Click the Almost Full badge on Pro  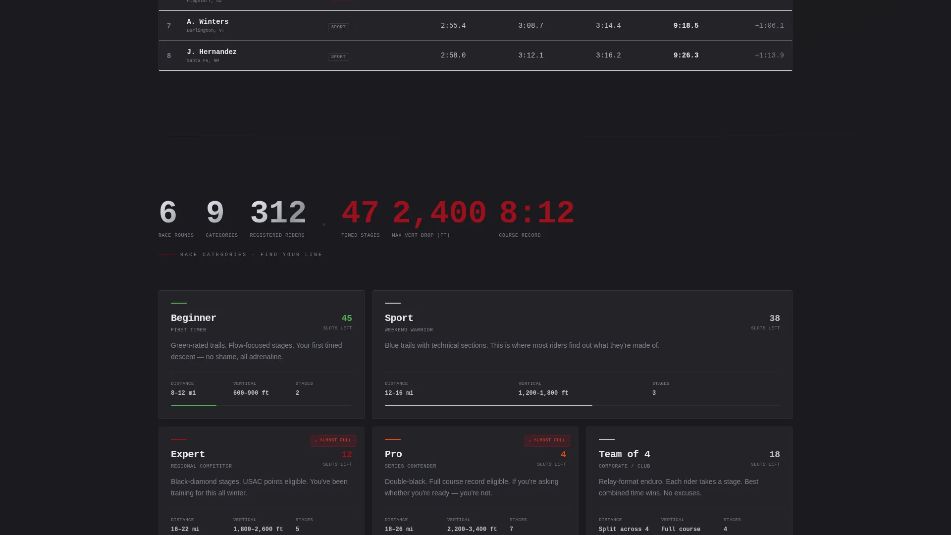tap(547, 440)
